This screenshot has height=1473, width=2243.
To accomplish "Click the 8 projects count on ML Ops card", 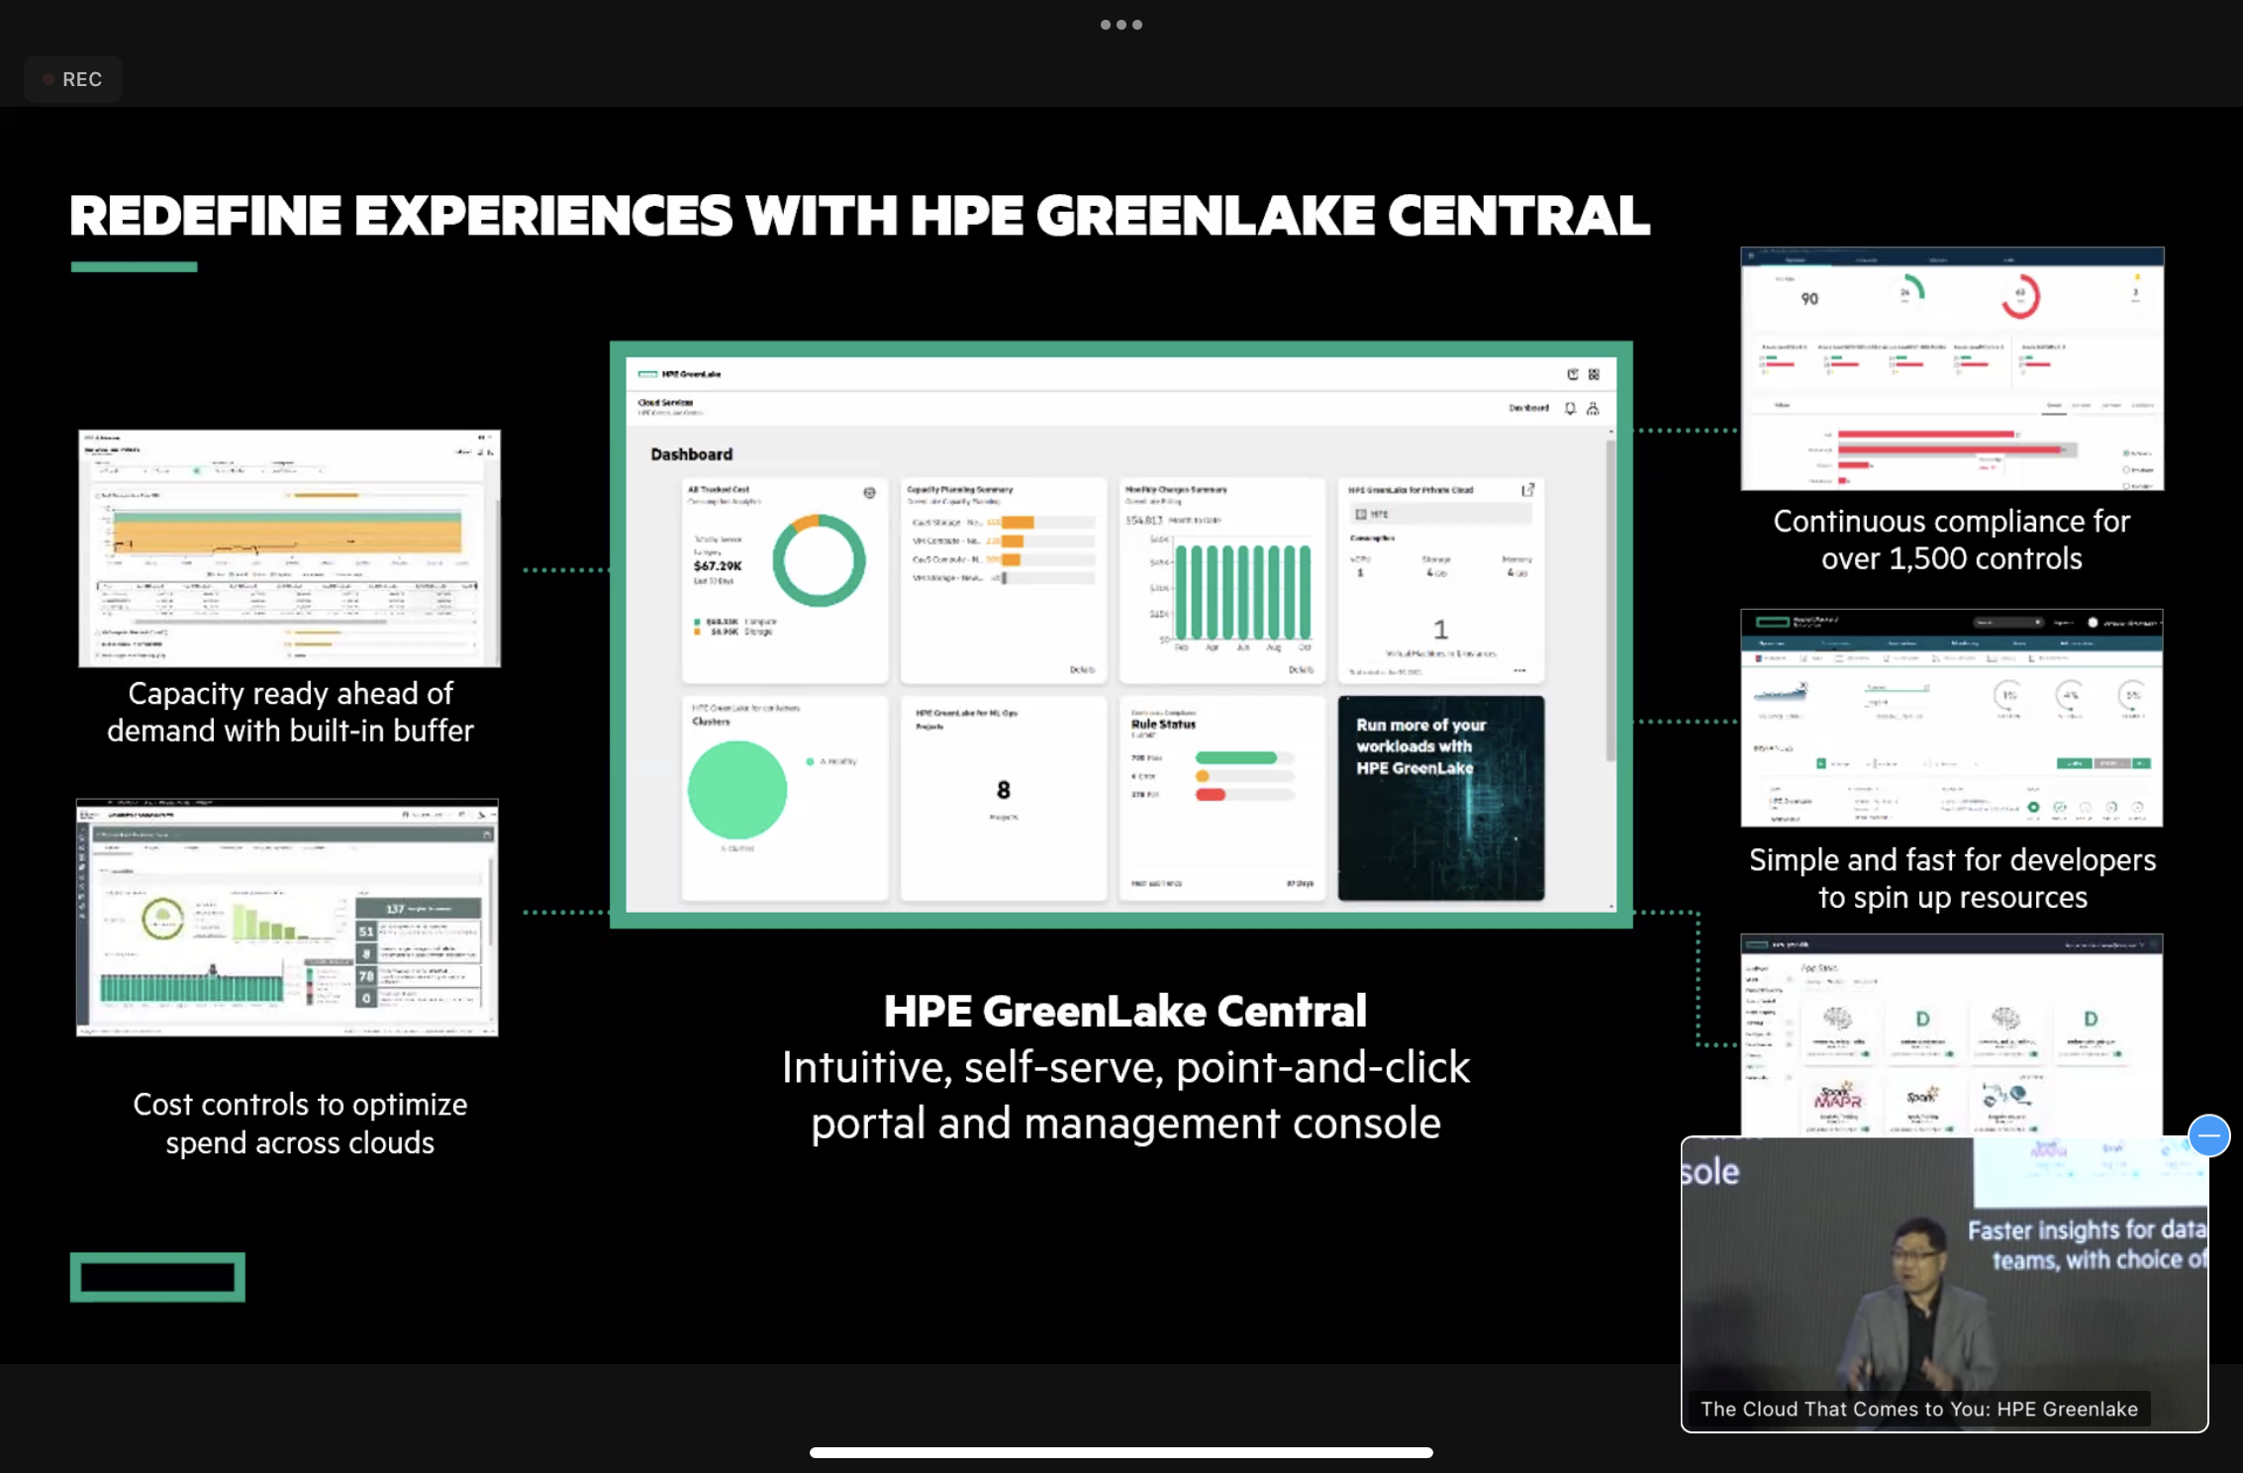I will coord(1004,790).
